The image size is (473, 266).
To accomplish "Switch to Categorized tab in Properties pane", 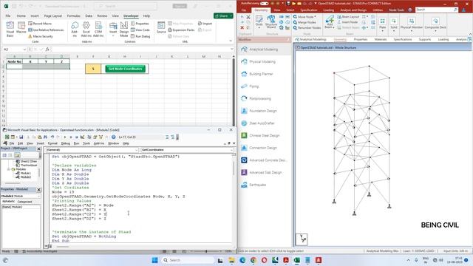I will (x=24, y=201).
